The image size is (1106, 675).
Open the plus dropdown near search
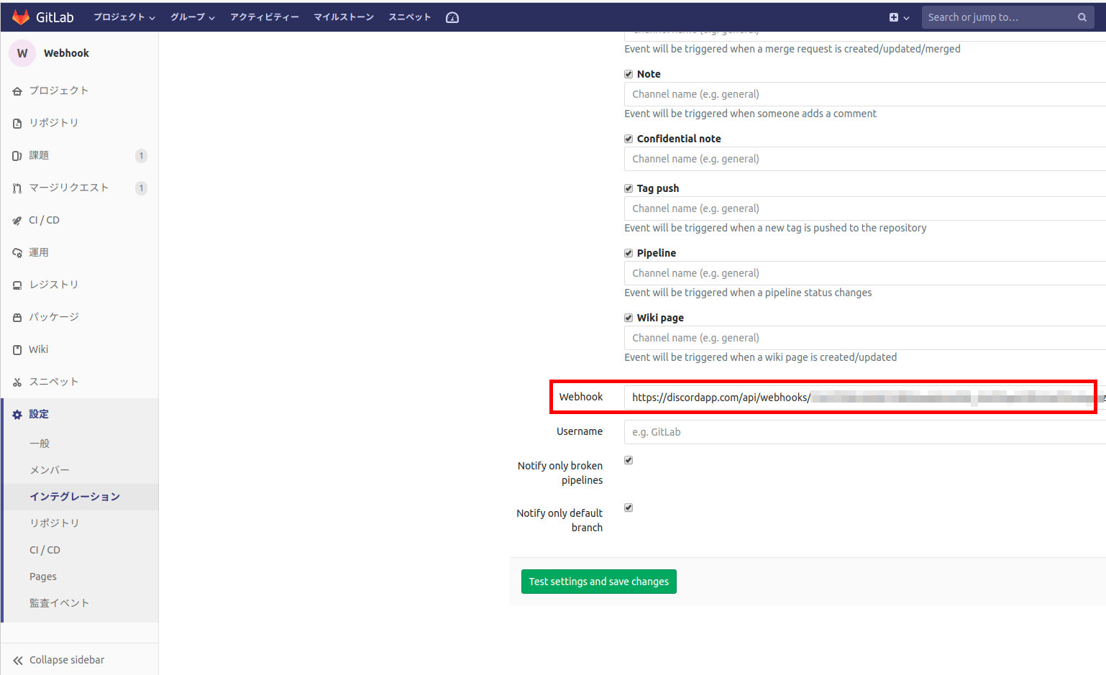click(898, 17)
